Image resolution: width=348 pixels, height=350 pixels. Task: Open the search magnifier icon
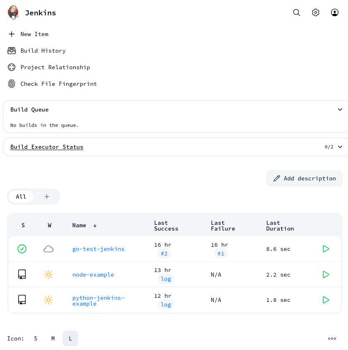(x=297, y=12)
